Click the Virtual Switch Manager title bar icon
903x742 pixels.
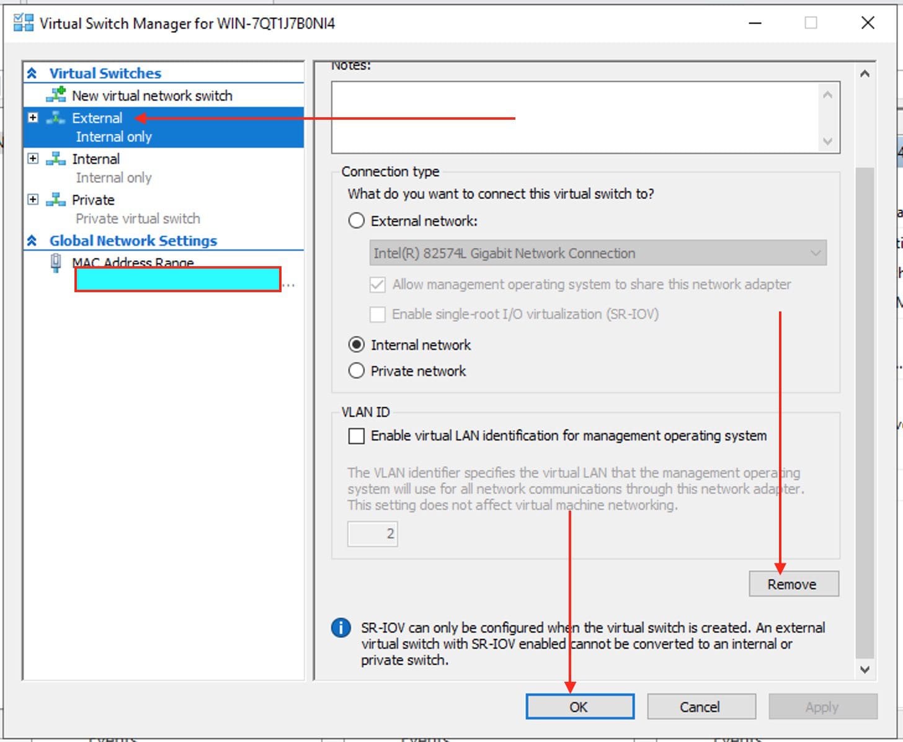[x=24, y=23]
